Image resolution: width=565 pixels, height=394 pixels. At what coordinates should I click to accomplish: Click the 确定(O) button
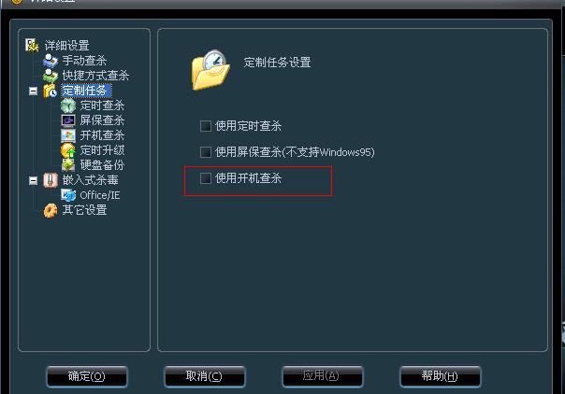(87, 376)
